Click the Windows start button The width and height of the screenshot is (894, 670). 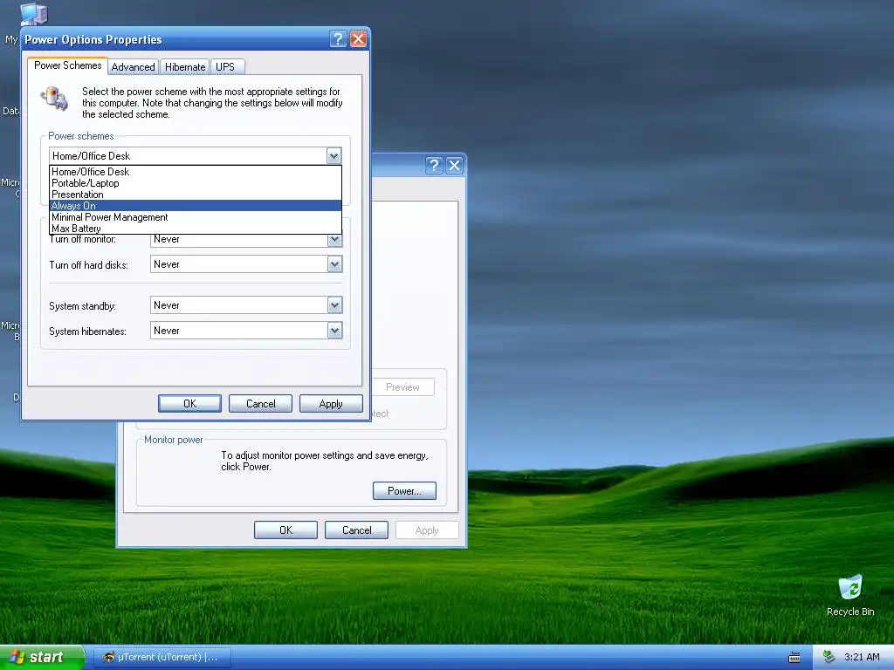tap(41, 657)
